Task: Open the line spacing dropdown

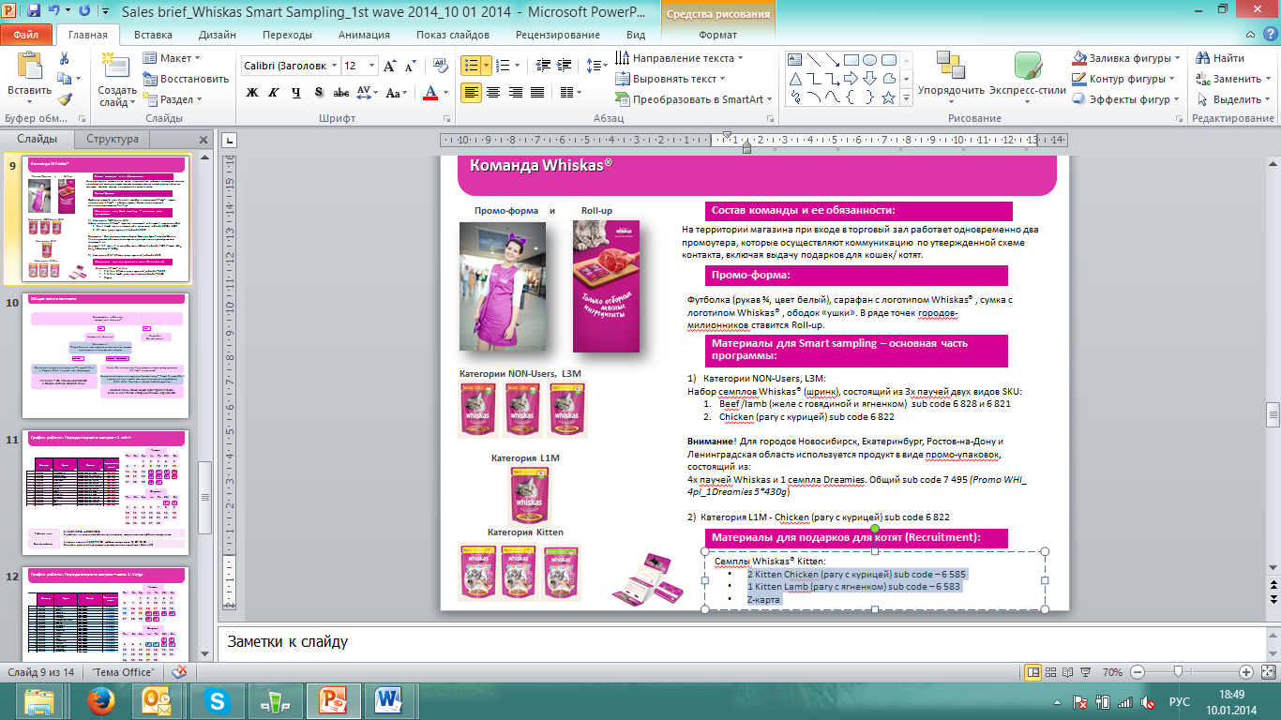Action: point(596,66)
